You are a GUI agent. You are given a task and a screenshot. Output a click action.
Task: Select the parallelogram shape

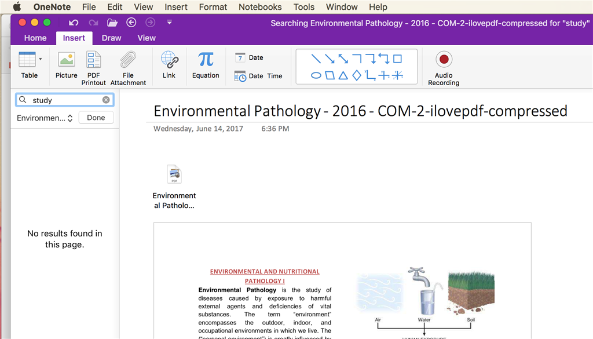tap(330, 75)
